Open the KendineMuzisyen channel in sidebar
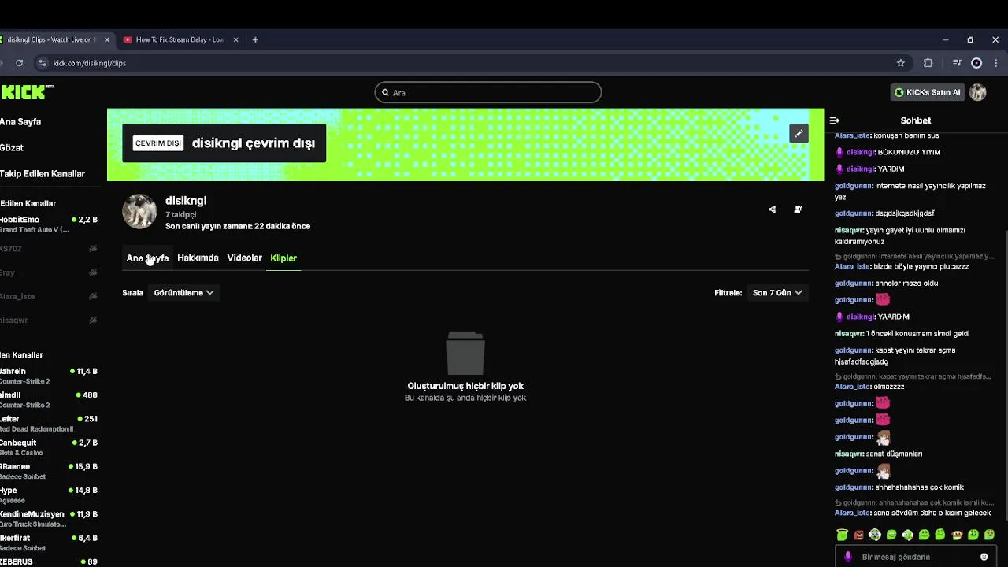 [x=49, y=518]
